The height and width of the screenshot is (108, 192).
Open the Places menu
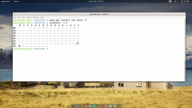[x=17, y=1]
